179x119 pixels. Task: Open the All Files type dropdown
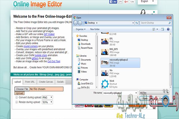click(154, 93)
